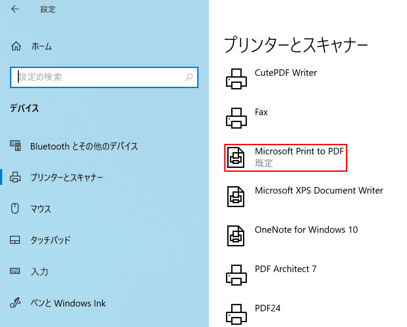Click the Microsoft Print to PDF icon
This screenshot has height=327, width=407.
[x=236, y=157]
